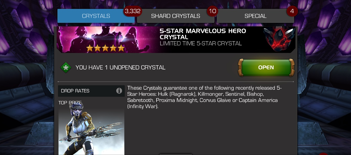351x155 pixels.
Task: Click the five gold stars rating
Action: click(105, 48)
